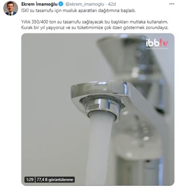Click the 1:29 video duration badge
The height and width of the screenshot is (187, 178).
tap(30, 180)
